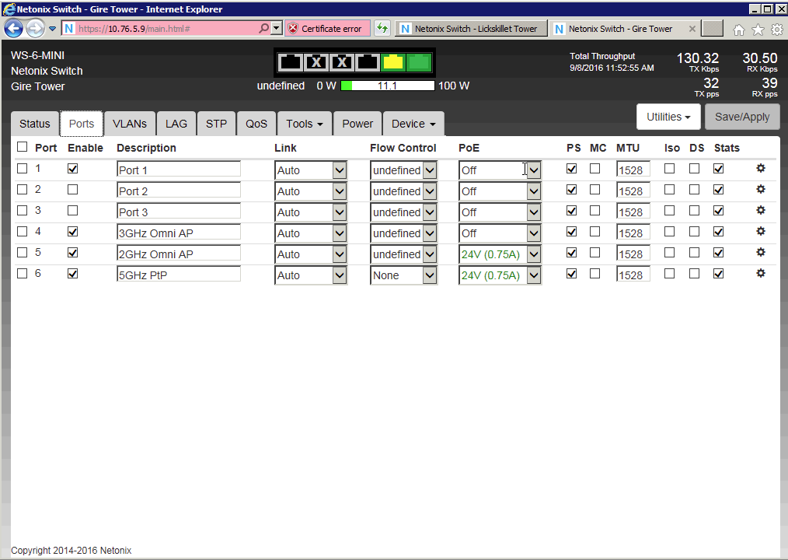Click the 3GHz Omni AP description field
788x560 pixels.
[x=179, y=233]
